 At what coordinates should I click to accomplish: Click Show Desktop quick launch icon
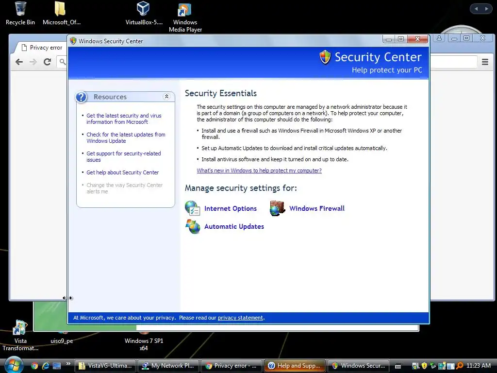(57, 366)
